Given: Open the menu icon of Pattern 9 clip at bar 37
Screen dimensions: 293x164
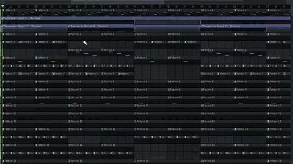Looking at the screenshot, I should (x=102, y=90).
